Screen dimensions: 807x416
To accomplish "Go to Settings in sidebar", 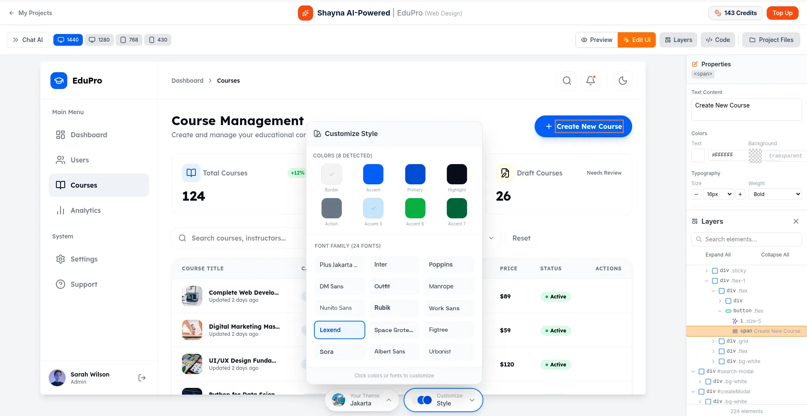I will (84, 259).
